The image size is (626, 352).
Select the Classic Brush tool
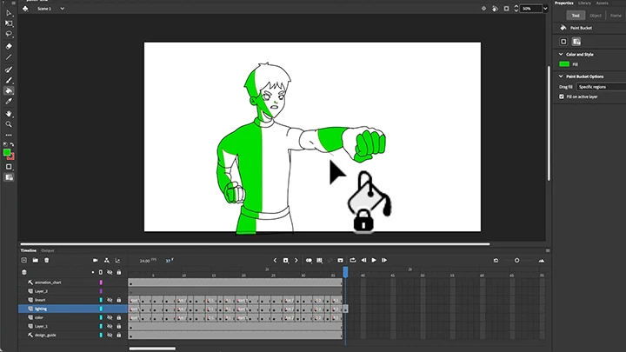(x=9, y=80)
